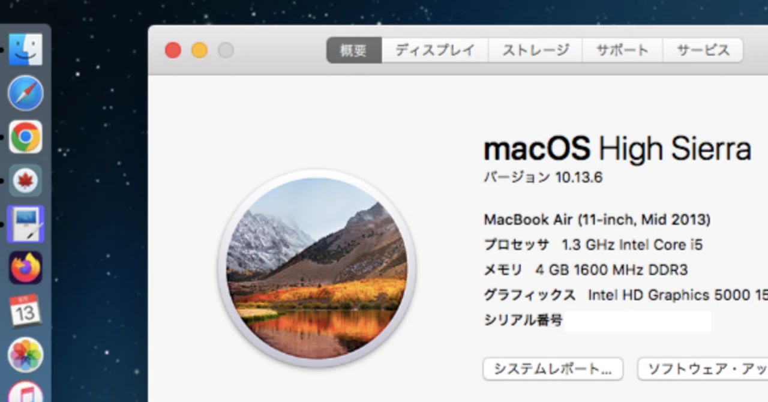The width and height of the screenshot is (768, 402).
Task: Click the シリアル番号 label
Action: (x=523, y=320)
